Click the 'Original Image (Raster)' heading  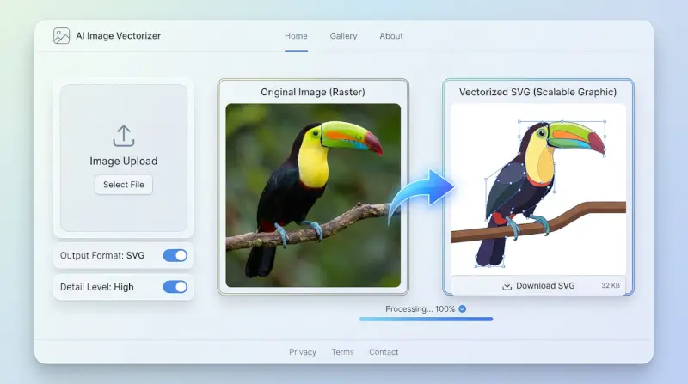pos(313,92)
